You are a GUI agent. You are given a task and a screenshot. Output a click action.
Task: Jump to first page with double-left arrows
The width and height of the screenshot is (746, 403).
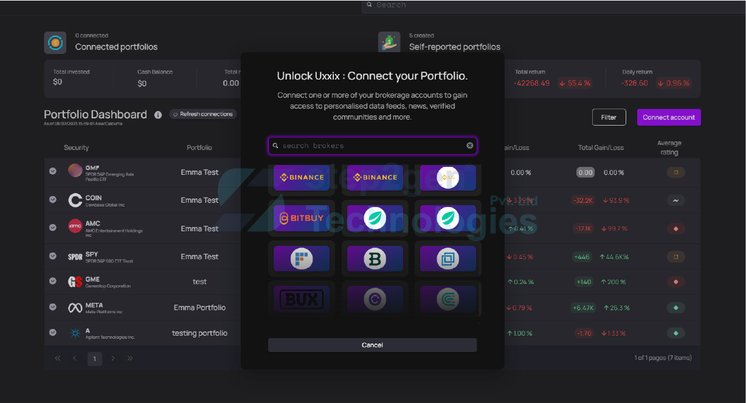click(58, 359)
